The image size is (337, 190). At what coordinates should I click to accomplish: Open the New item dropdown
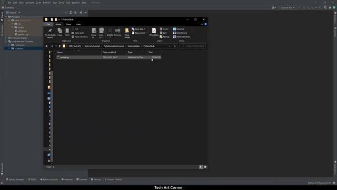[x=138, y=29]
